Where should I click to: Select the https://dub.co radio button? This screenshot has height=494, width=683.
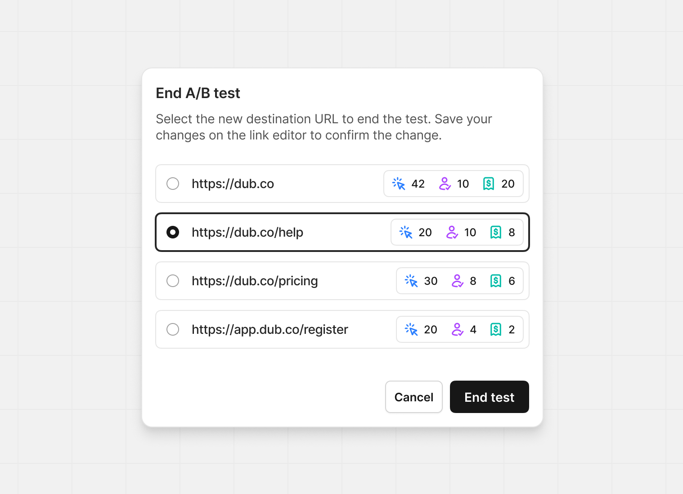click(x=173, y=184)
